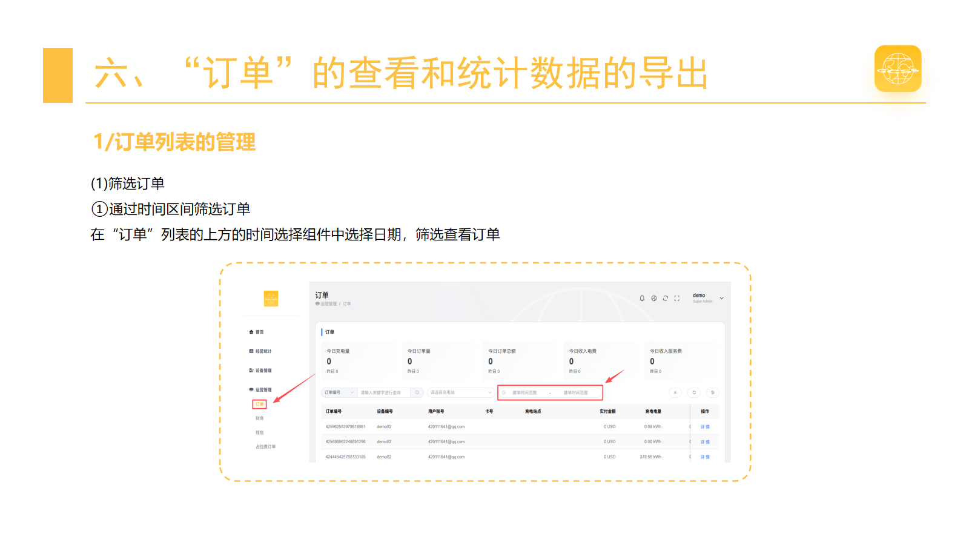Screen dimensions: 969x545
Task: Toggle fullscreen icon in header
Action: pyautogui.click(x=677, y=299)
